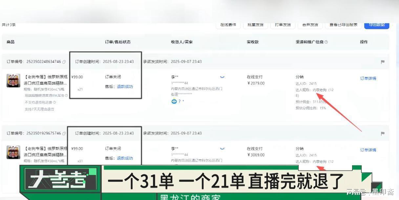The width and height of the screenshot is (399, 200).
Task: Click the eye icon beside first buyer 李**
Action: [222, 77]
